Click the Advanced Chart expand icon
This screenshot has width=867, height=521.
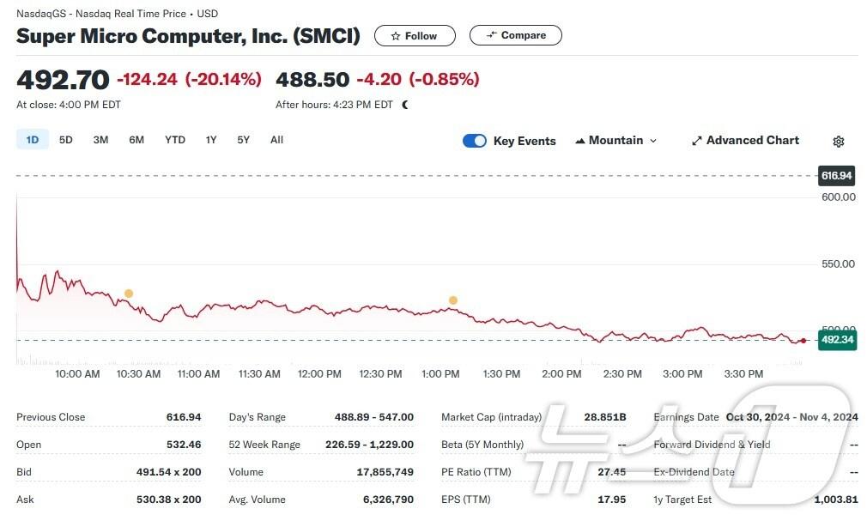(697, 141)
